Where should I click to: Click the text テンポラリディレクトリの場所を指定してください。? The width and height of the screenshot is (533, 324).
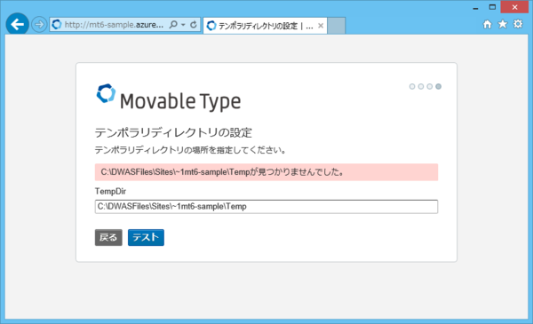190,150
